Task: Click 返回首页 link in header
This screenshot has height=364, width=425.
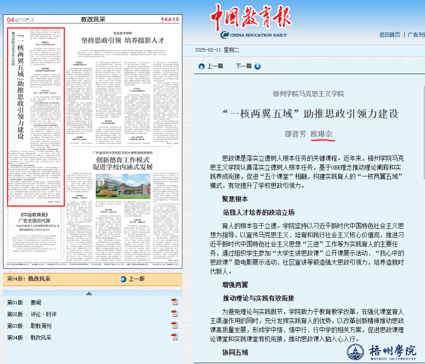Action: click(x=389, y=35)
